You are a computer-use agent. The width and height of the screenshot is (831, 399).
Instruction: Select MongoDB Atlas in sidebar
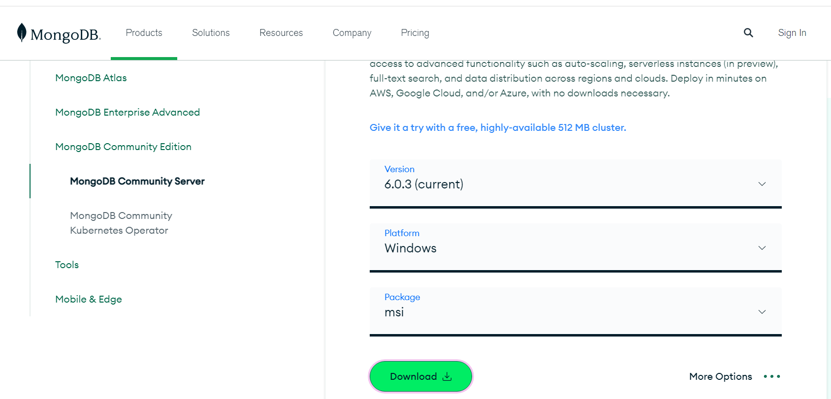click(91, 78)
